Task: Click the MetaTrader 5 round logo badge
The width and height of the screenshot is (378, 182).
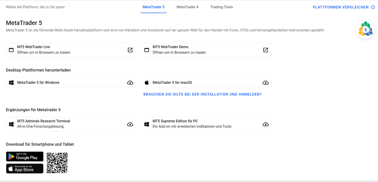Action: pos(366,29)
